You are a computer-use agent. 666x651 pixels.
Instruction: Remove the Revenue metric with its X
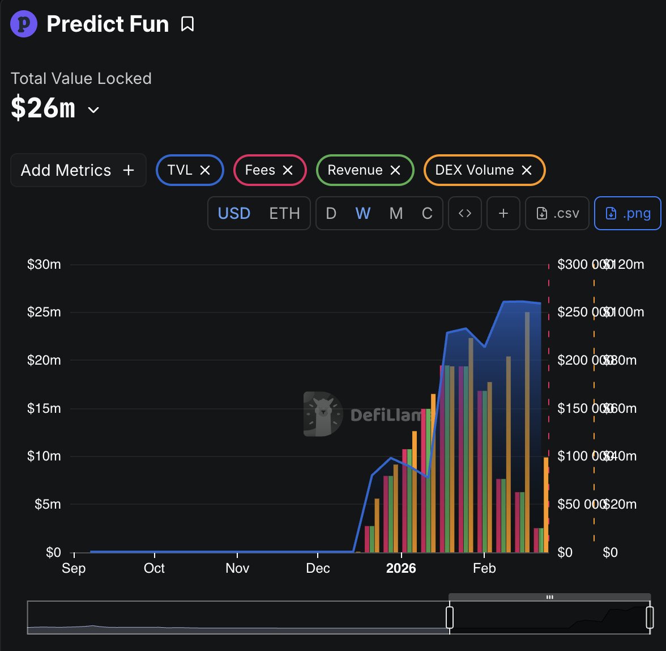pyautogui.click(x=395, y=170)
